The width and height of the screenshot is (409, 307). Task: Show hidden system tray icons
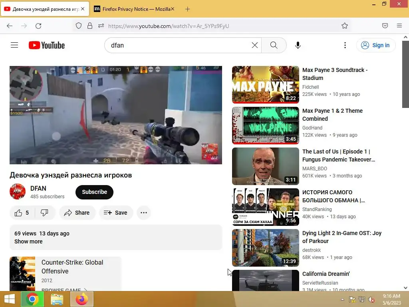(x=342, y=299)
